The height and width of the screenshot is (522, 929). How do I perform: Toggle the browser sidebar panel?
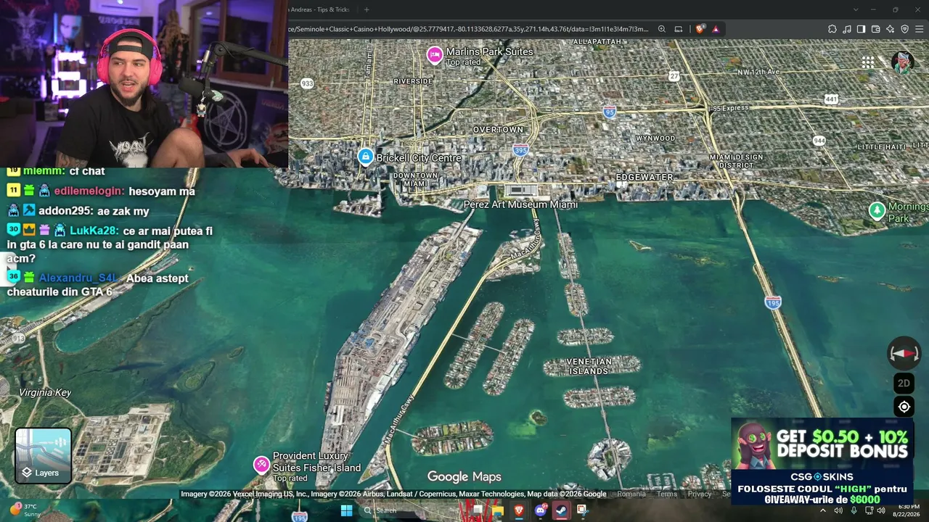pos(861,29)
